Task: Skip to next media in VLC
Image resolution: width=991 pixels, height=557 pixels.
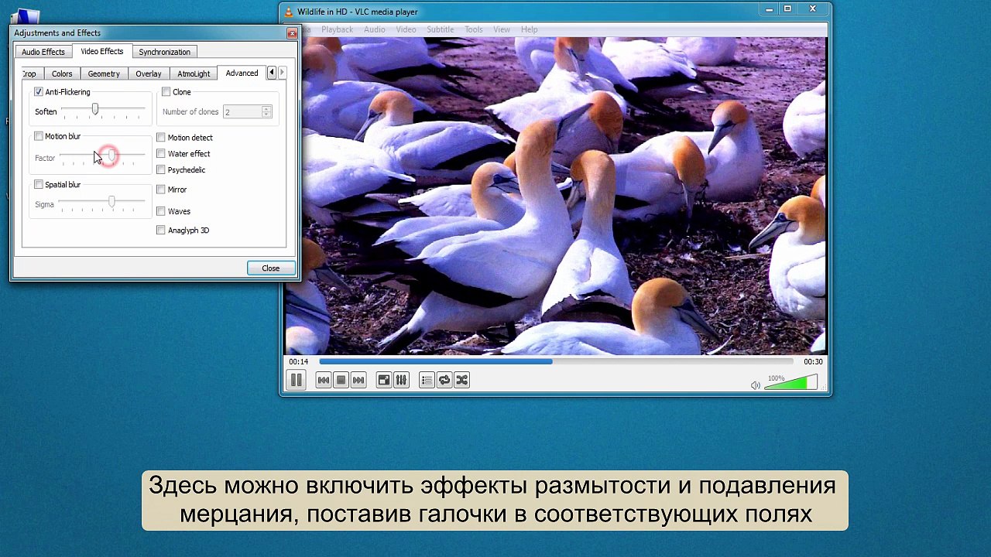Action: point(358,380)
